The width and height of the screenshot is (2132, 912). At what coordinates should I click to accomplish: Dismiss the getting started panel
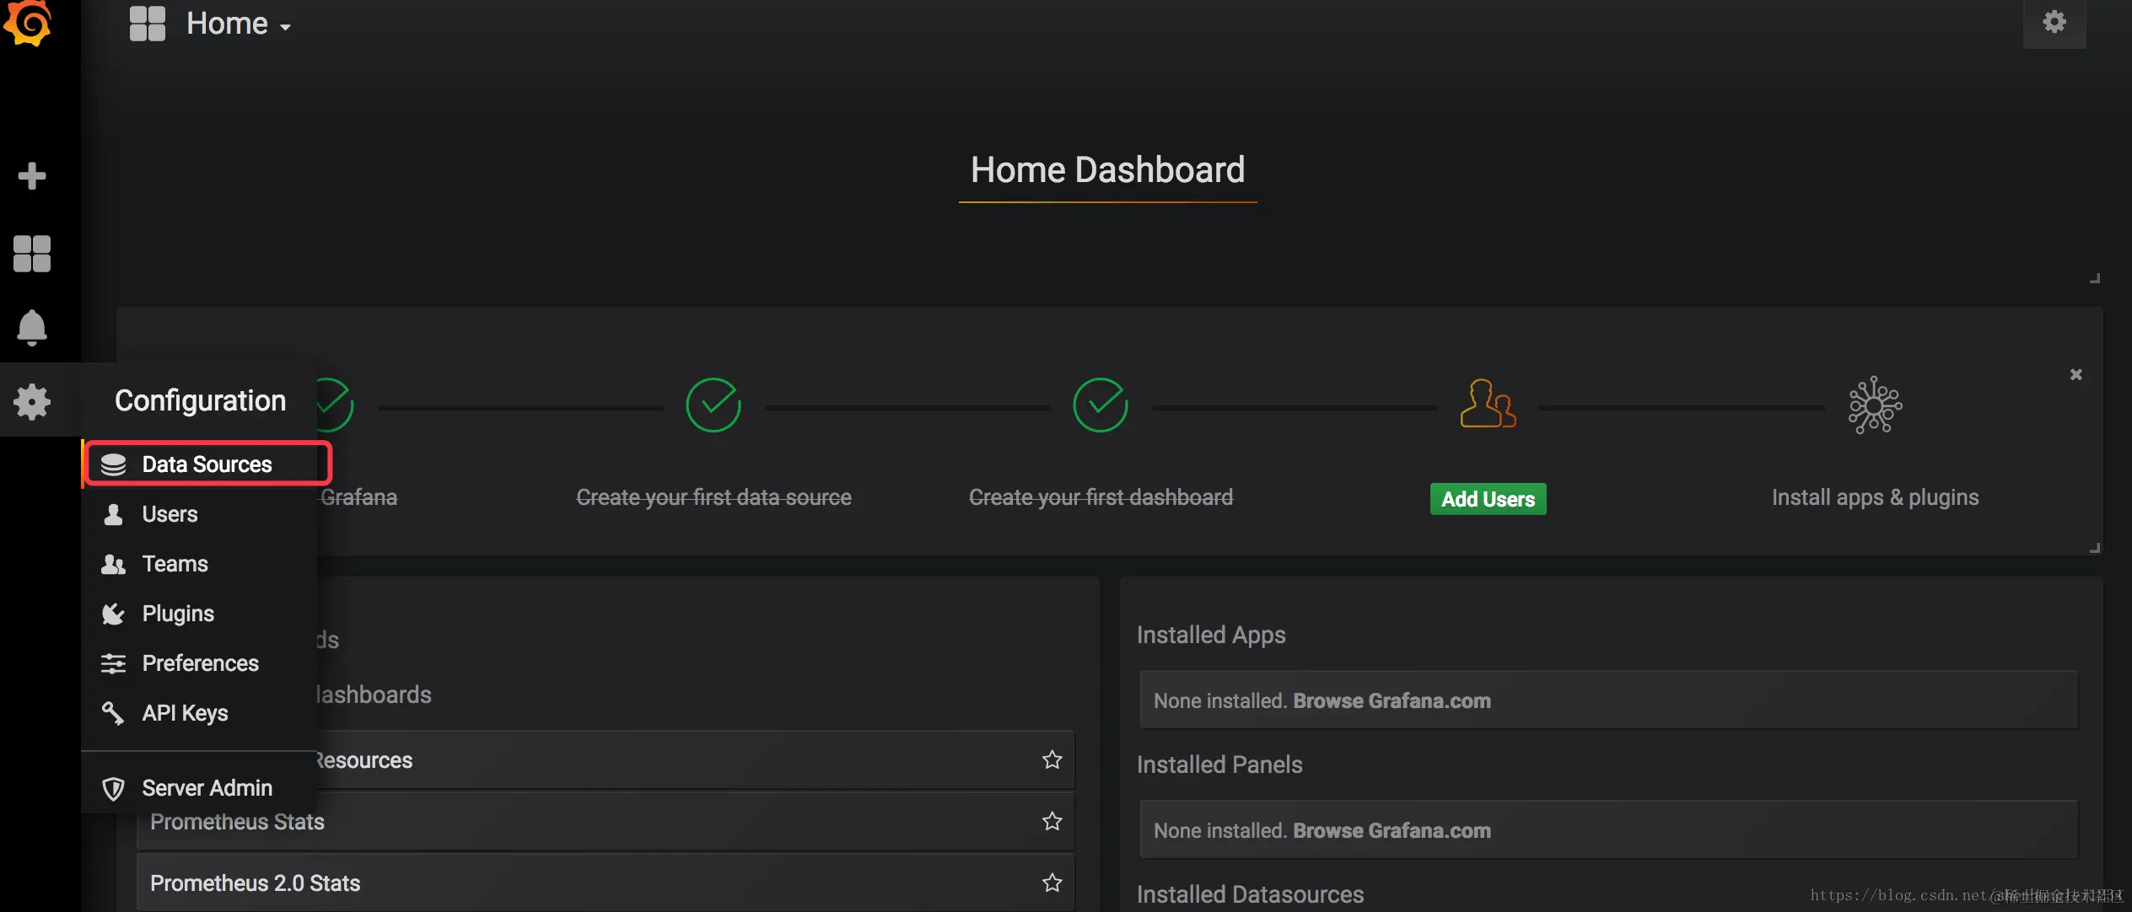tap(2075, 374)
